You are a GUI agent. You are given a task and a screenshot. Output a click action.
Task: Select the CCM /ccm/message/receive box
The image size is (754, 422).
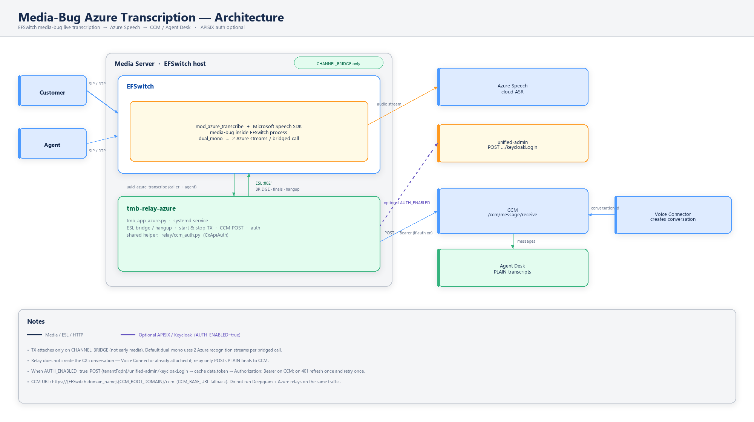pos(513,211)
